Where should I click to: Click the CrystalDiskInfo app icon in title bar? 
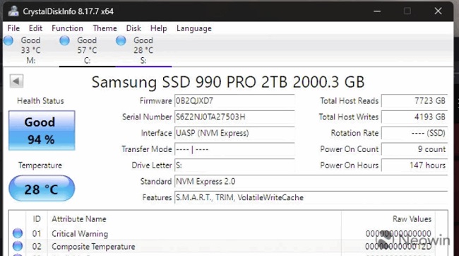pyautogui.click(x=13, y=11)
